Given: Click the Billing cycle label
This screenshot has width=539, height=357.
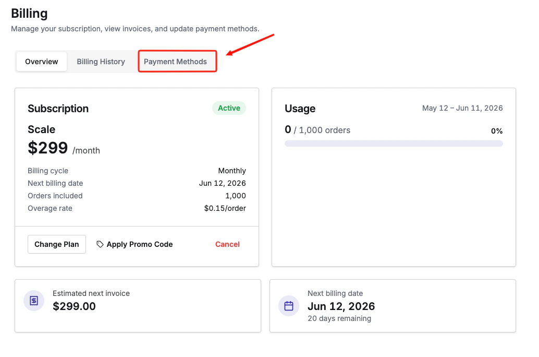Looking at the screenshot, I should (x=48, y=171).
